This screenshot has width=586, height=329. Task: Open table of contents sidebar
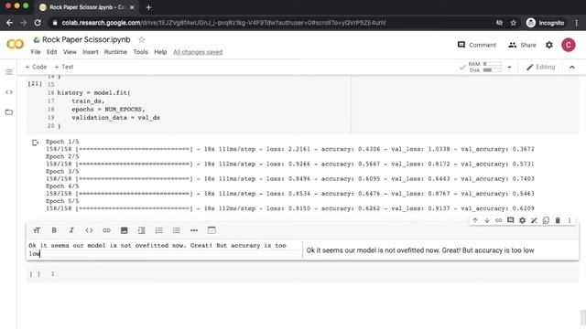coord(9,72)
